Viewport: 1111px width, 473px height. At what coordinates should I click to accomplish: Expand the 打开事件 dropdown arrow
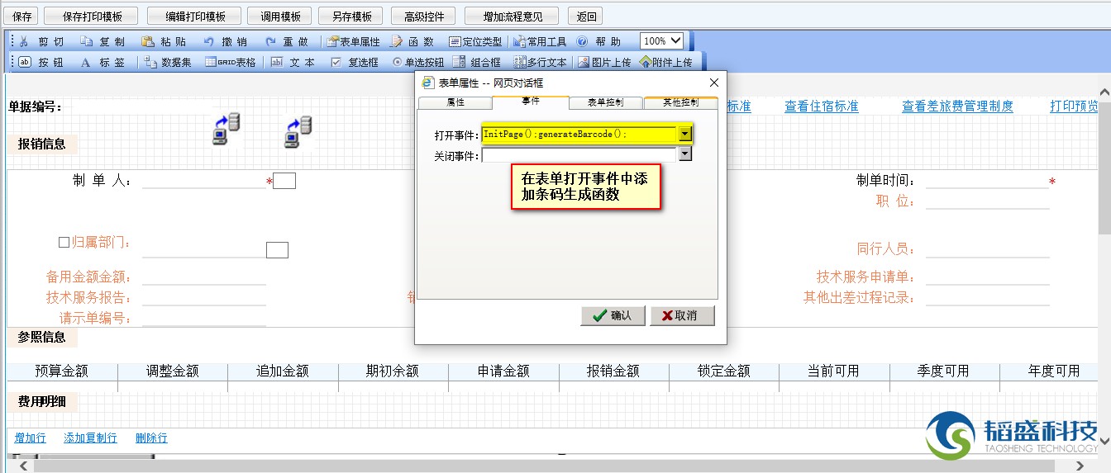tap(685, 134)
